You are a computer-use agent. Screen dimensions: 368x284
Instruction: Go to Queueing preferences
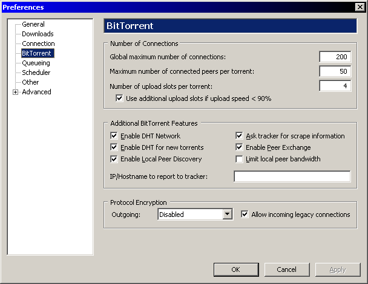click(x=36, y=63)
